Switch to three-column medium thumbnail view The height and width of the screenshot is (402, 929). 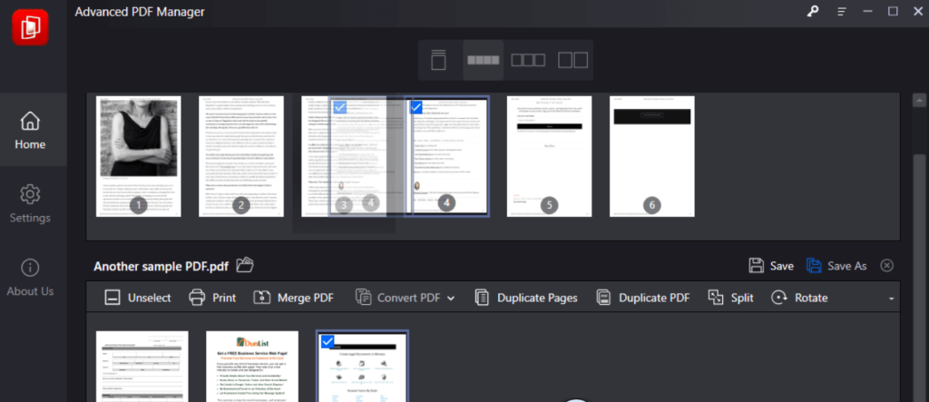pyautogui.click(x=528, y=60)
